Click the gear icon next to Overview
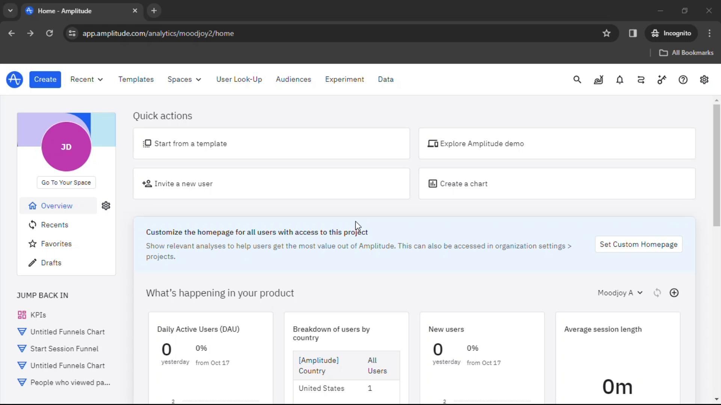The image size is (721, 405). (106, 206)
